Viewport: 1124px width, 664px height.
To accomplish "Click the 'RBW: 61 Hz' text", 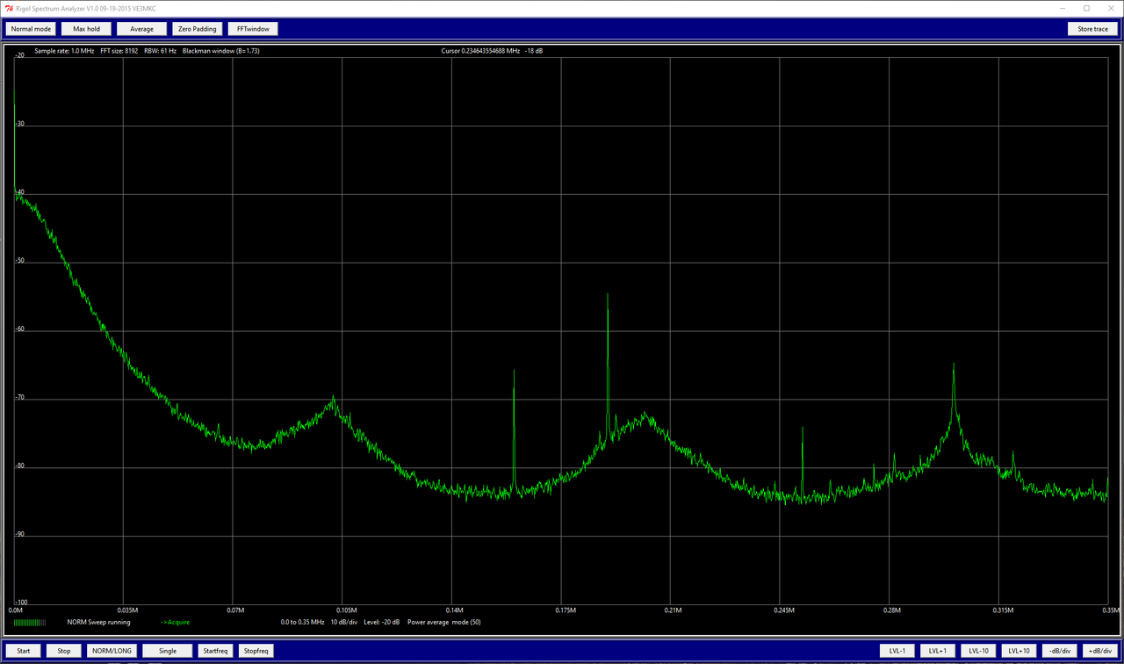I will tap(161, 51).
